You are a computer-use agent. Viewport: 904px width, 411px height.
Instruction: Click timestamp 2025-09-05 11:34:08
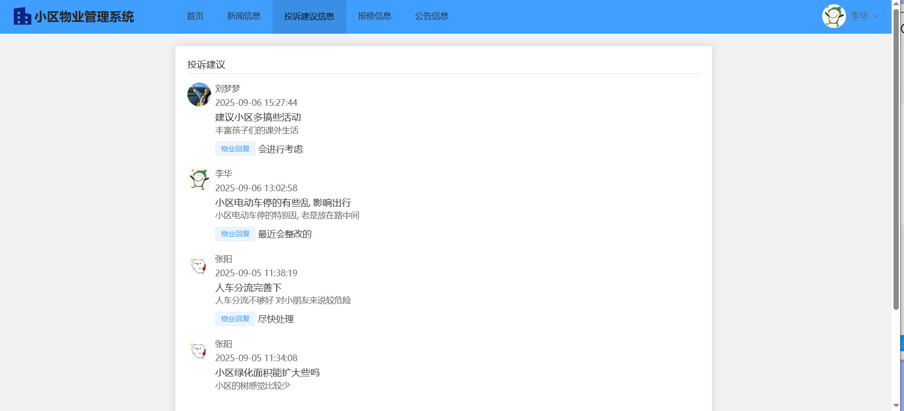[256, 358]
